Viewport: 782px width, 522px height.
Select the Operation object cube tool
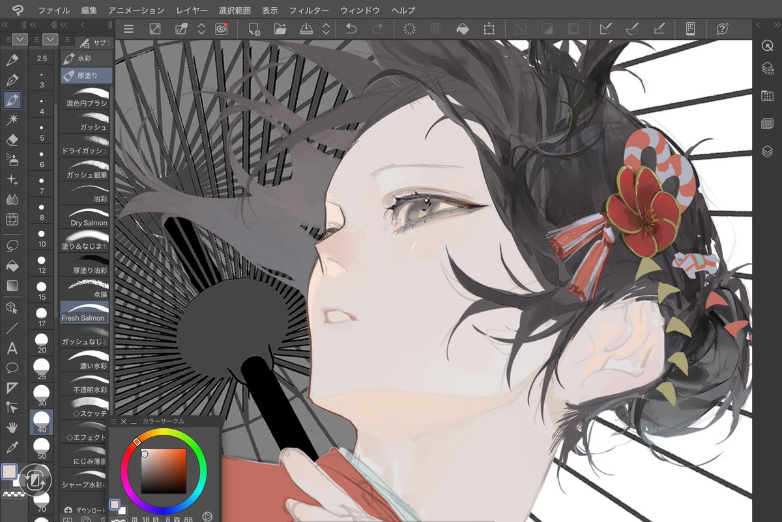point(12,307)
